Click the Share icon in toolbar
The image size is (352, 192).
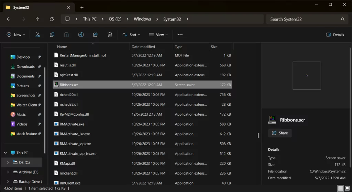pyautogui.click(x=95, y=35)
